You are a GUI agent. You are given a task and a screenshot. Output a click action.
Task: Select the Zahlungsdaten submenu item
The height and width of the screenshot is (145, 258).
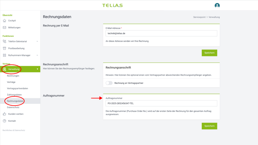(14, 95)
